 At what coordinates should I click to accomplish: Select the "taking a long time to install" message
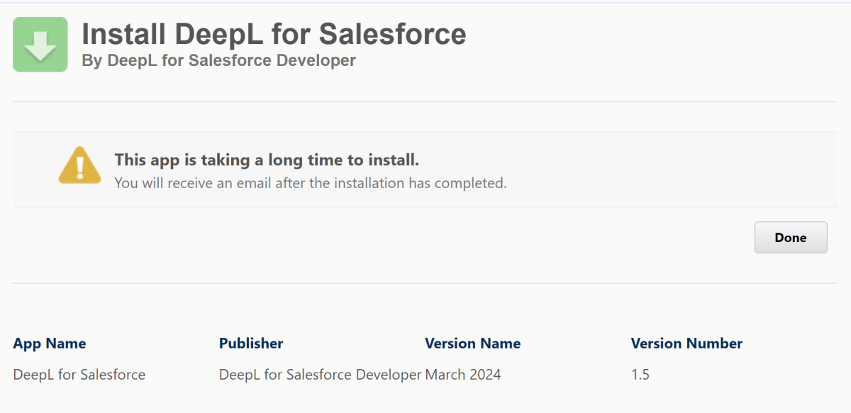pyautogui.click(x=267, y=160)
